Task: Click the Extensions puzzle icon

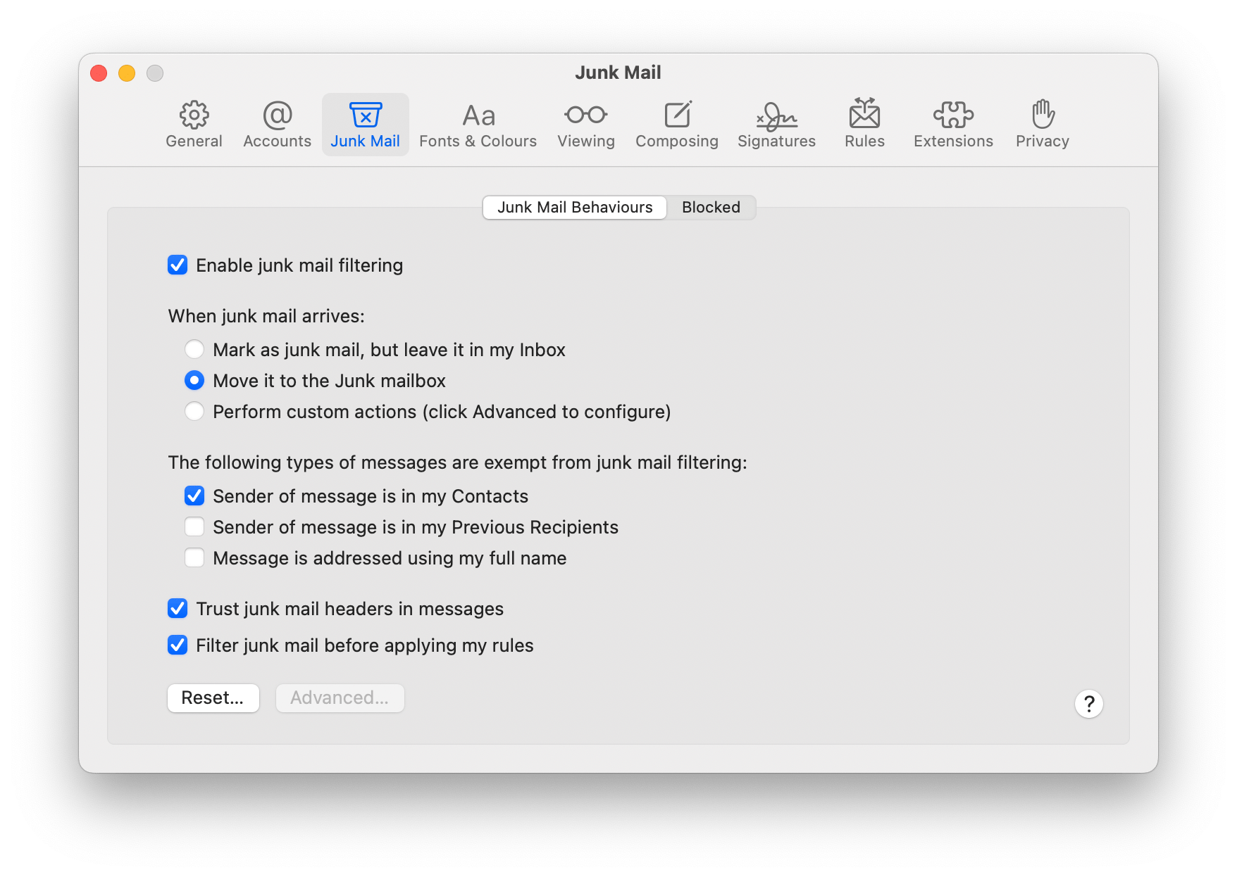Action: click(952, 124)
